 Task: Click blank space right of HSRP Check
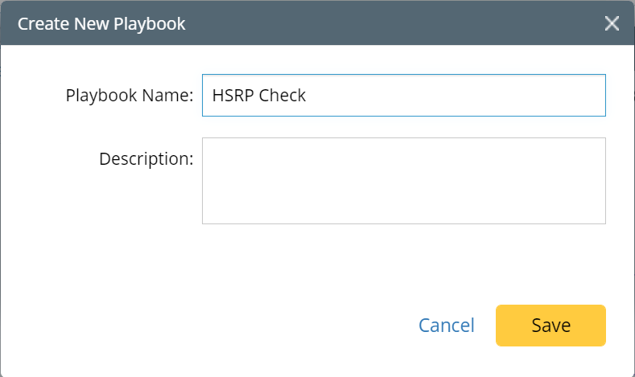pyautogui.click(x=454, y=96)
